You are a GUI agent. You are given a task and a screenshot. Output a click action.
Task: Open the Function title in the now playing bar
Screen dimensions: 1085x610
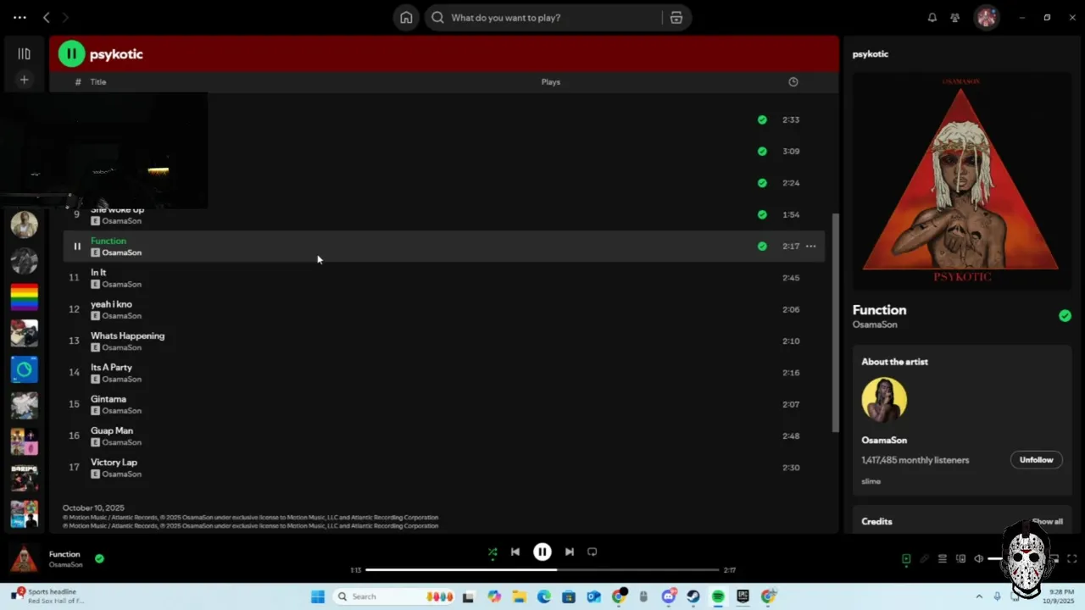64,554
